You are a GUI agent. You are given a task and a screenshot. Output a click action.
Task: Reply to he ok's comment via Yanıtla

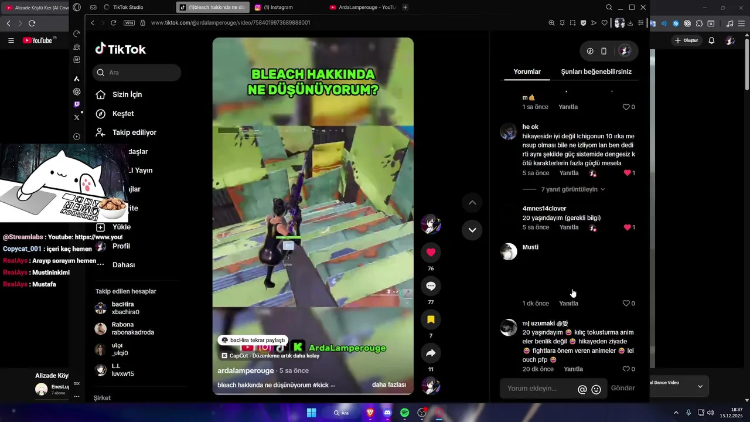[x=569, y=173]
